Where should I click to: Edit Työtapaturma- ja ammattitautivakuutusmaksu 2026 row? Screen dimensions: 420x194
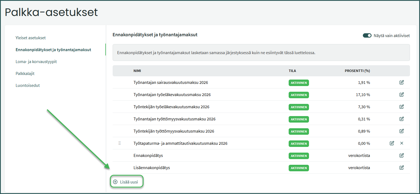click(x=392, y=143)
